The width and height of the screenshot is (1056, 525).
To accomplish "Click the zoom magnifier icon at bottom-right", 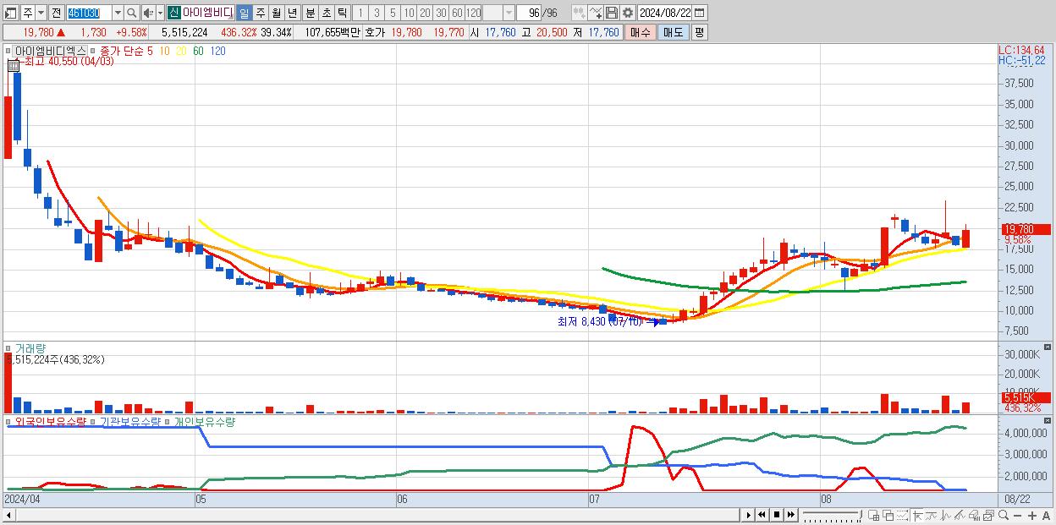I will [x=1004, y=515].
